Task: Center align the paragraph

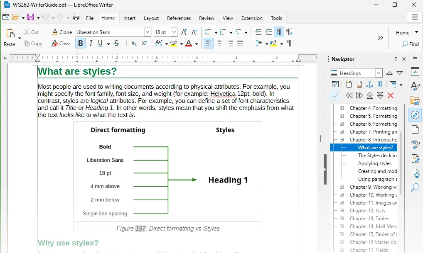Action: [x=219, y=43]
